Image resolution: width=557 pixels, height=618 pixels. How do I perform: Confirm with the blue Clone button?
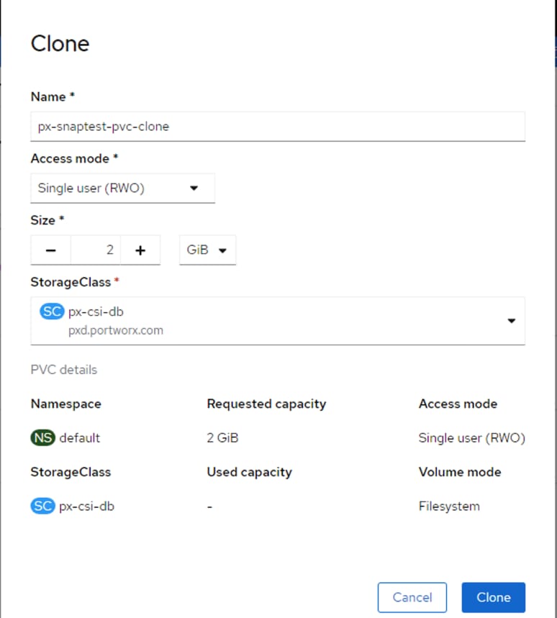(493, 597)
